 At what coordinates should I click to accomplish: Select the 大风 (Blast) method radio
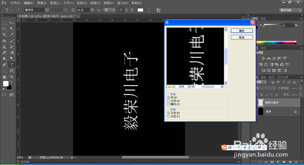(x=169, y=101)
